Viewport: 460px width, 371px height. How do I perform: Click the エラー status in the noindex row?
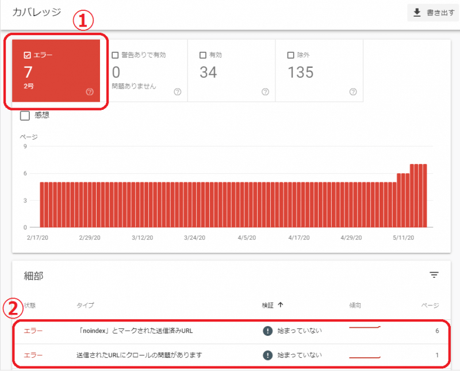point(33,331)
